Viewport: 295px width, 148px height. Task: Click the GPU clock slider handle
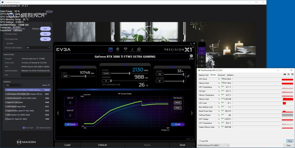point(129,73)
